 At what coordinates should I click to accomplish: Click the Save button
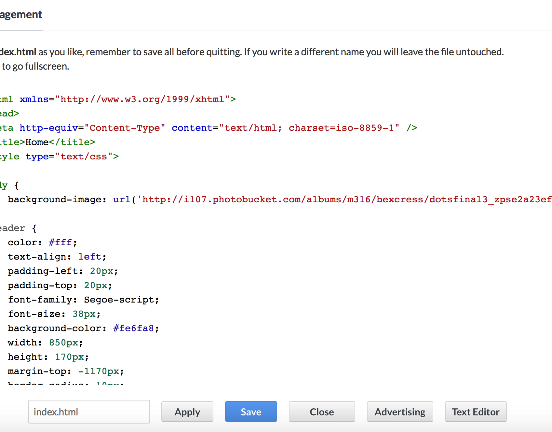(251, 412)
